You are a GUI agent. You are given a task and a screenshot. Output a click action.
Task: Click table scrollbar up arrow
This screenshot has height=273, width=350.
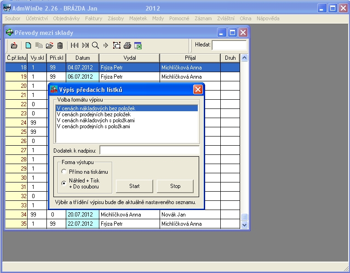tap(244, 58)
